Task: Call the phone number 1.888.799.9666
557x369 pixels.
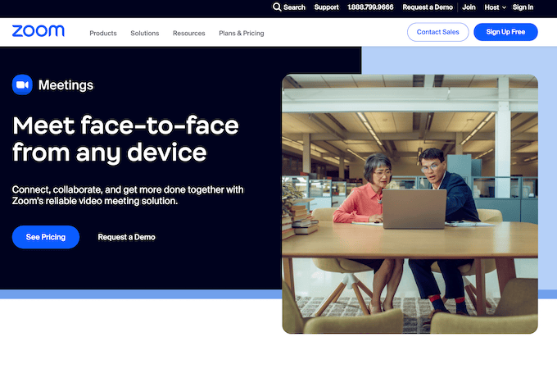Action: (370, 7)
